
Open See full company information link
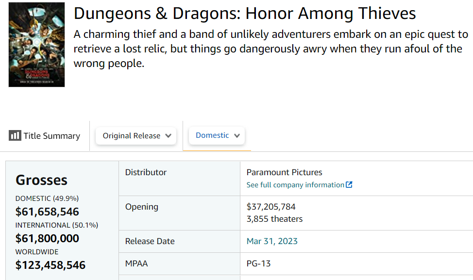pos(295,185)
